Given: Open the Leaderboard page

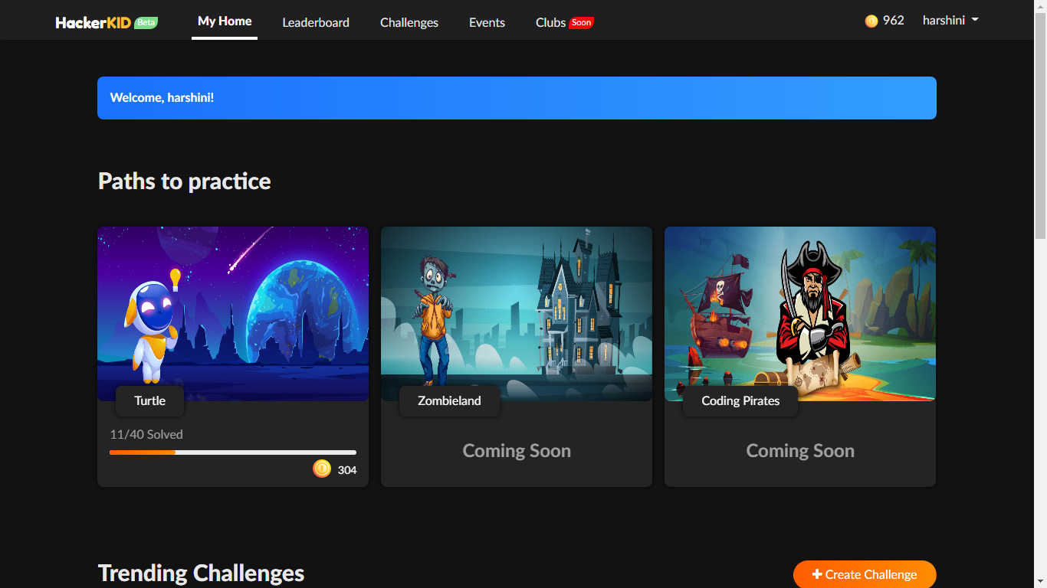Looking at the screenshot, I should pos(316,22).
